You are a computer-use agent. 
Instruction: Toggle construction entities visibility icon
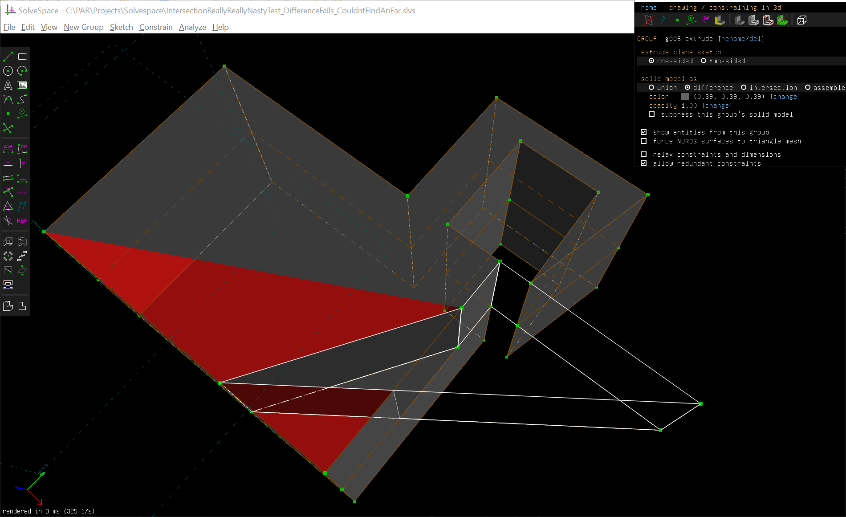[x=691, y=20]
